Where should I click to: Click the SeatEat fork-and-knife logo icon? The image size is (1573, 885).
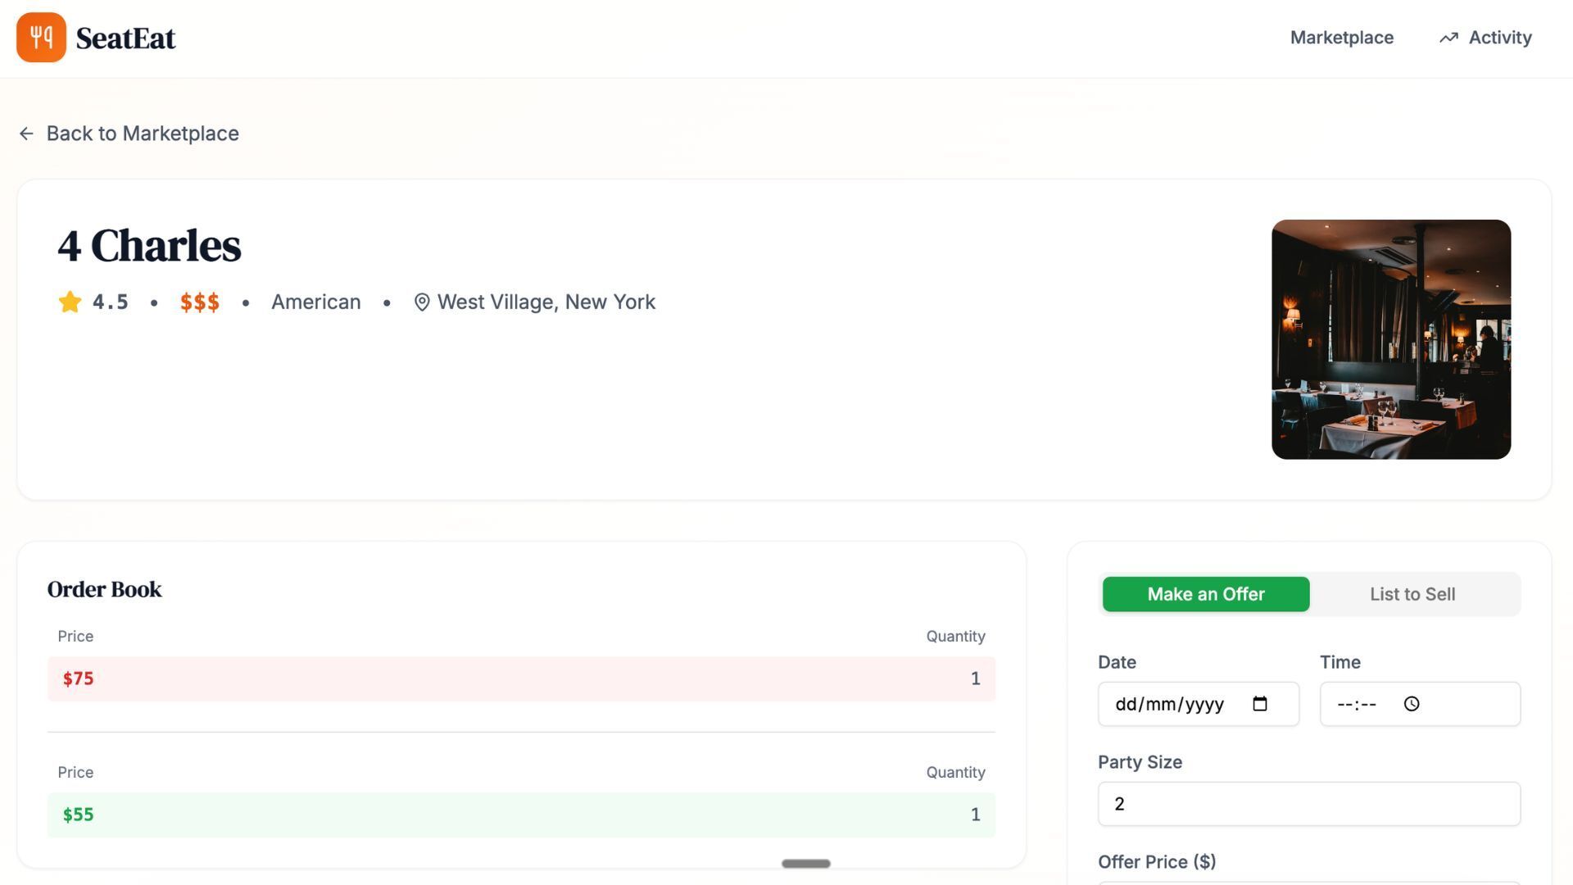(x=41, y=38)
